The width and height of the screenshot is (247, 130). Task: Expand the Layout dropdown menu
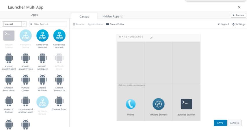(x=223, y=24)
